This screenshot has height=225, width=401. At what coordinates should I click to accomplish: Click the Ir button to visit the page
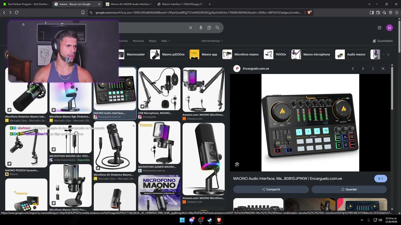pyautogui.click(x=381, y=178)
